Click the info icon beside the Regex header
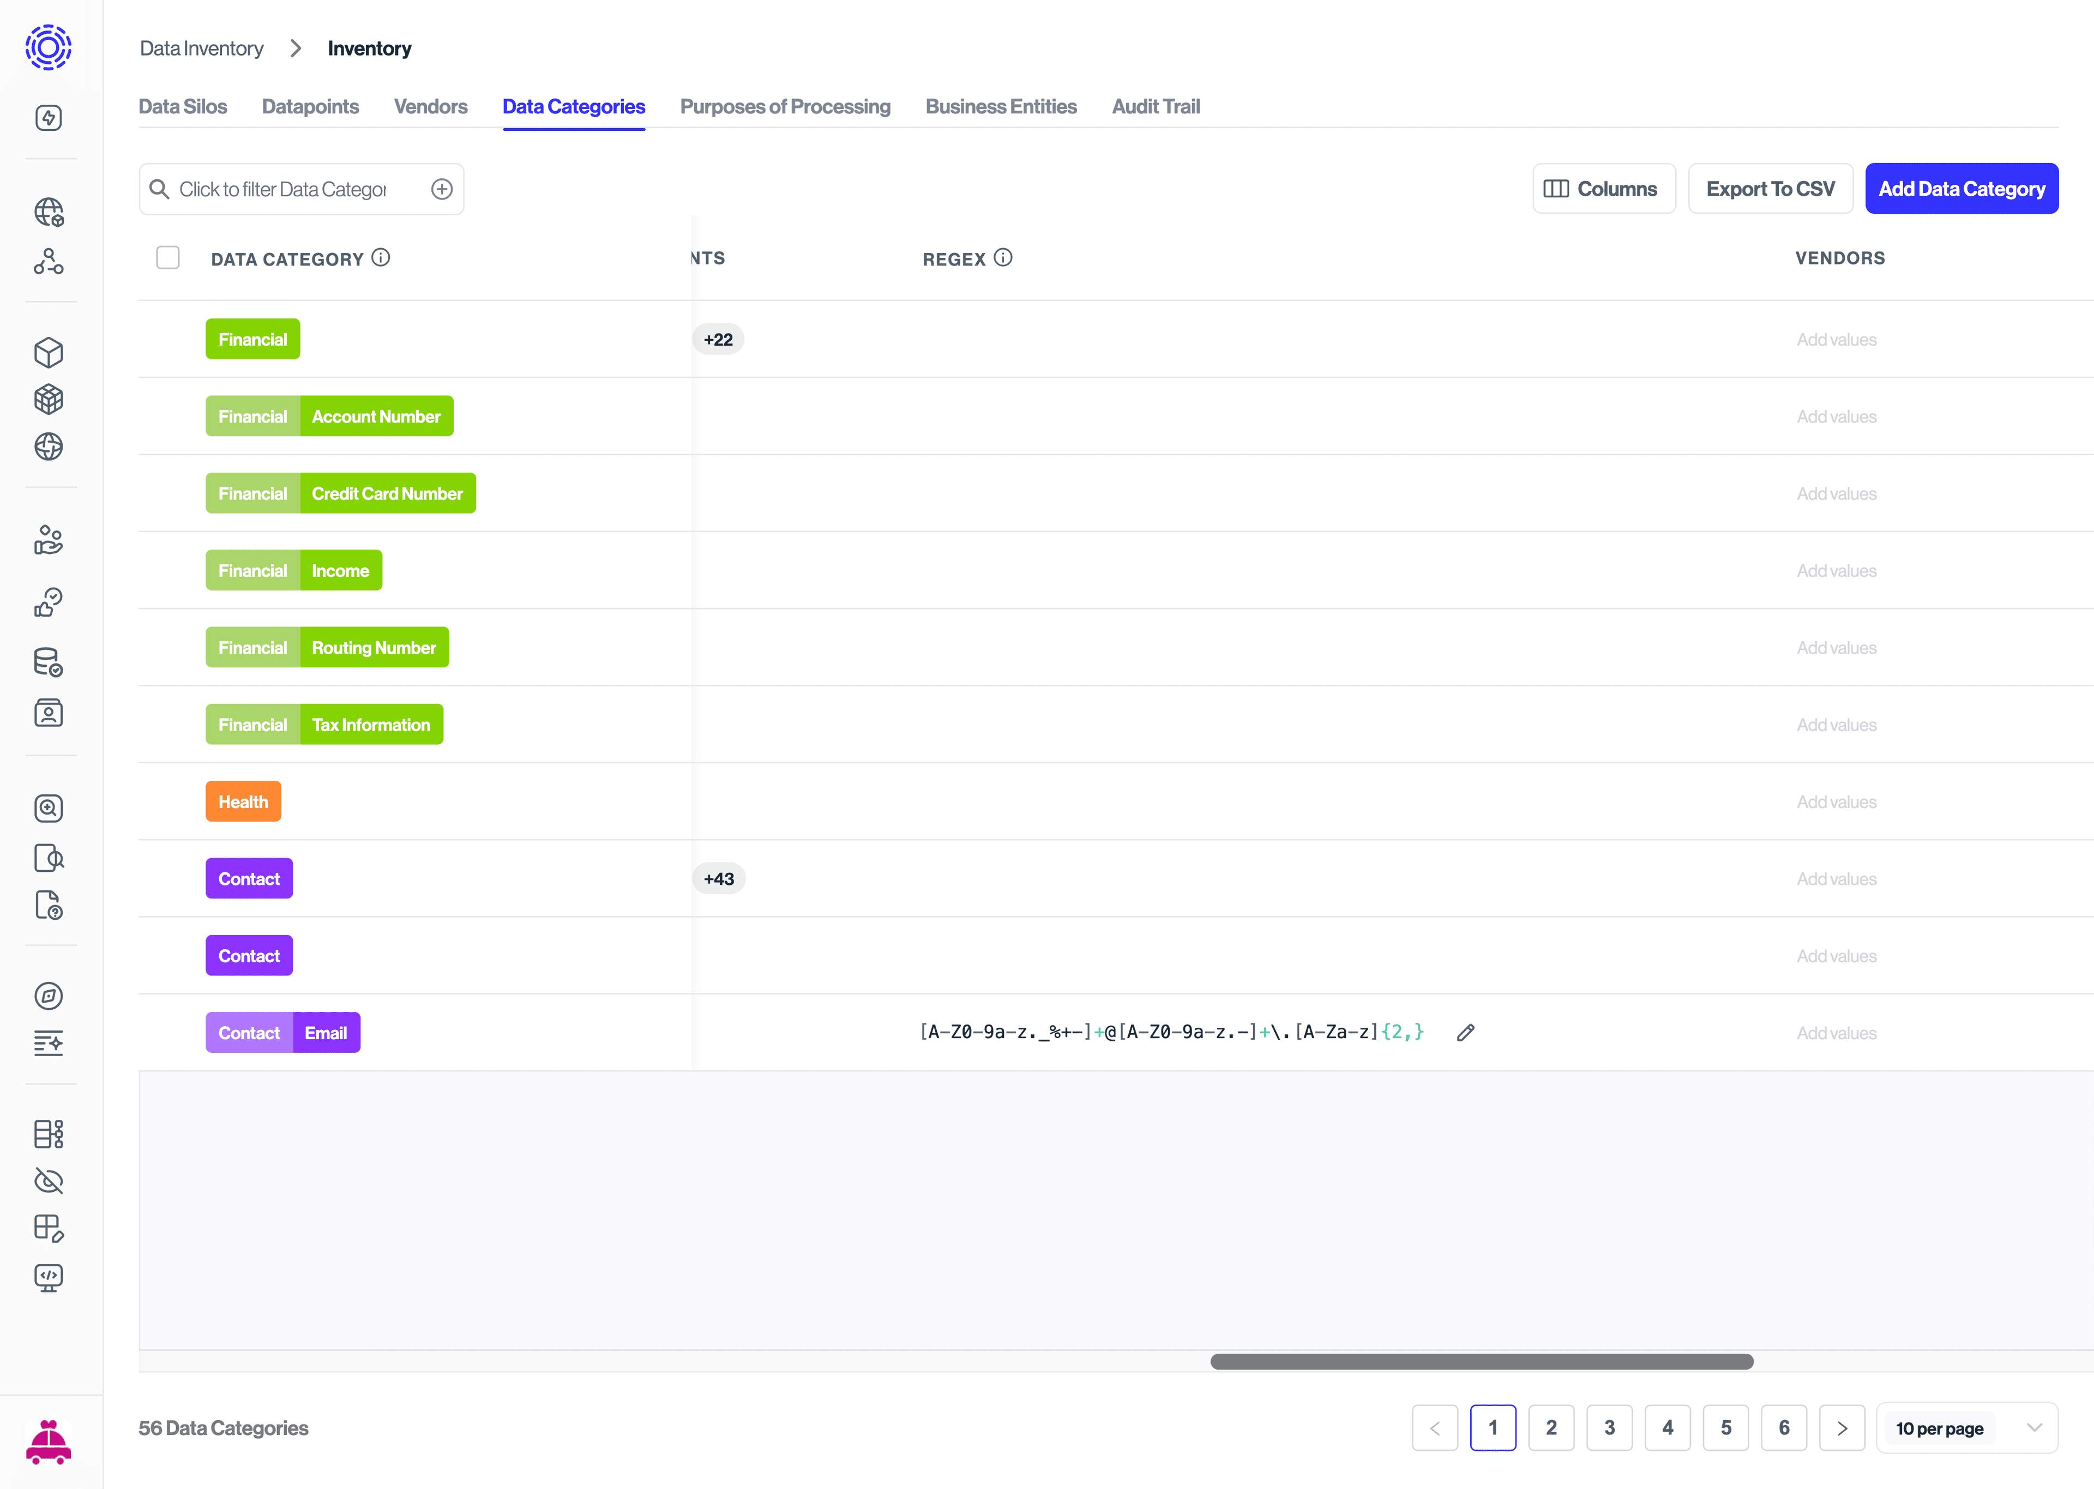 1003,258
